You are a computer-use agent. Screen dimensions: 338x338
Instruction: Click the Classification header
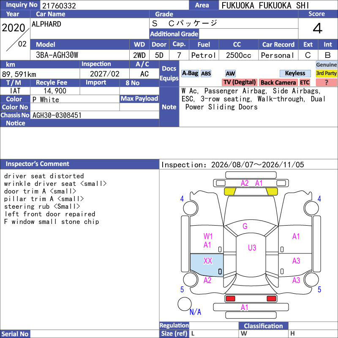point(263,326)
